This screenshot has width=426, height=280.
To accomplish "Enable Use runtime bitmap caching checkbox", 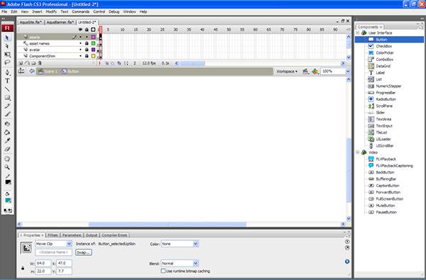I will tap(163, 271).
